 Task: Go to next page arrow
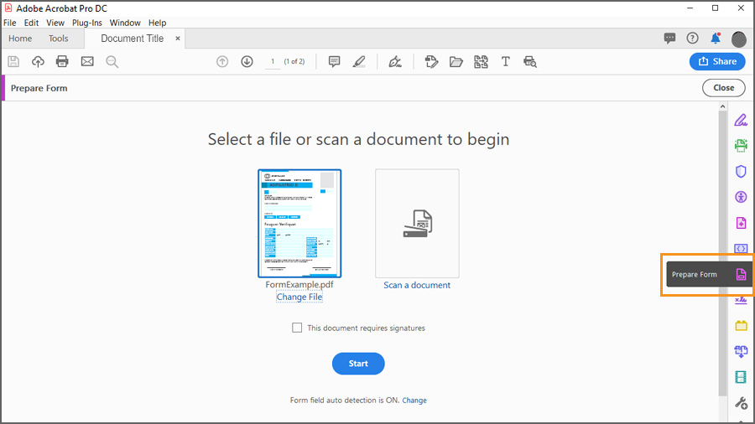point(247,61)
